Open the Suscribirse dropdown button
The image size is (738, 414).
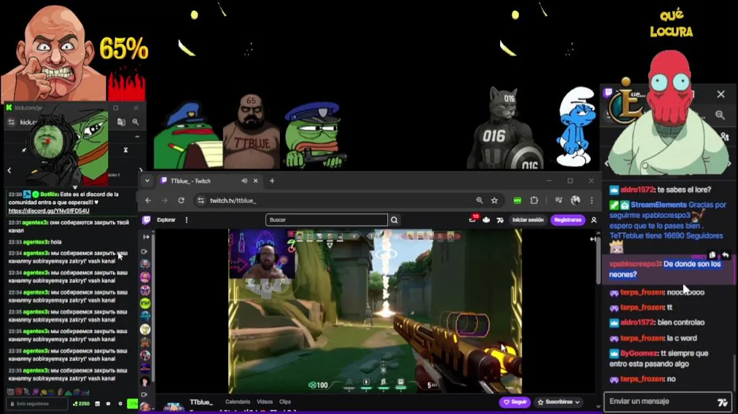pos(558,402)
